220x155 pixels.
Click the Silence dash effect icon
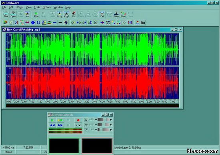(60, 22)
